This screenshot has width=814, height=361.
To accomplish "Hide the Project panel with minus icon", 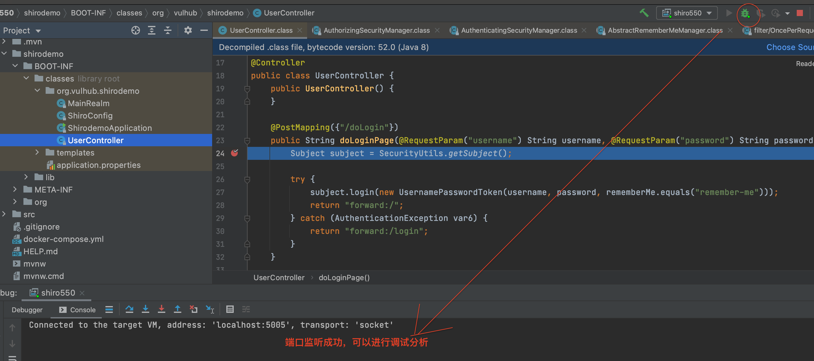I will pos(204,30).
